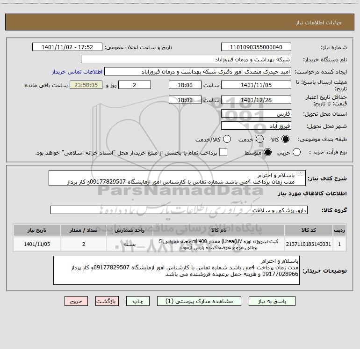The height and width of the screenshot is (349, 360).
Task: Click the گروه کالا field دارو، پزشکی و سلامت
Action: click(179, 210)
